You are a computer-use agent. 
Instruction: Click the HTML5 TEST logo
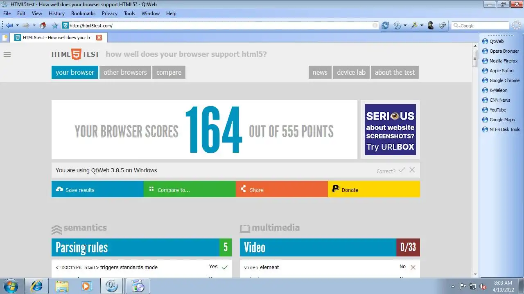[x=75, y=54]
